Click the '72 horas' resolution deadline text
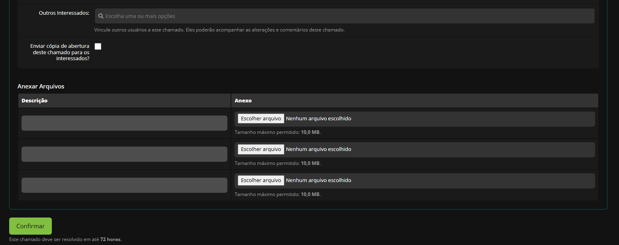Viewport: 619px width, 245px height. [110, 239]
